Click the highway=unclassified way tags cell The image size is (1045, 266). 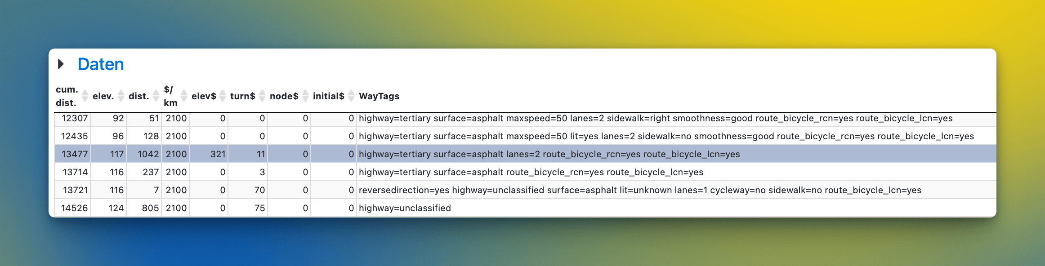point(676,208)
